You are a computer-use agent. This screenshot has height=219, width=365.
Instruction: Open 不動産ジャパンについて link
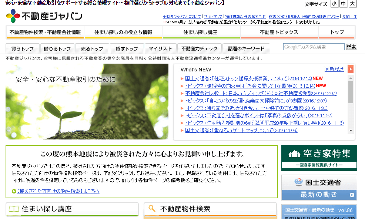coord(182,17)
